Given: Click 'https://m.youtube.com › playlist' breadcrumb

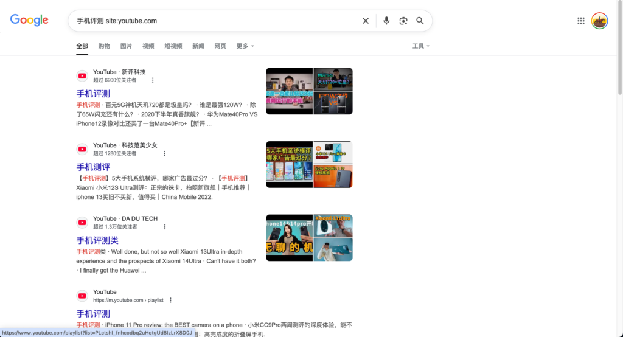Looking at the screenshot, I should [128, 300].
